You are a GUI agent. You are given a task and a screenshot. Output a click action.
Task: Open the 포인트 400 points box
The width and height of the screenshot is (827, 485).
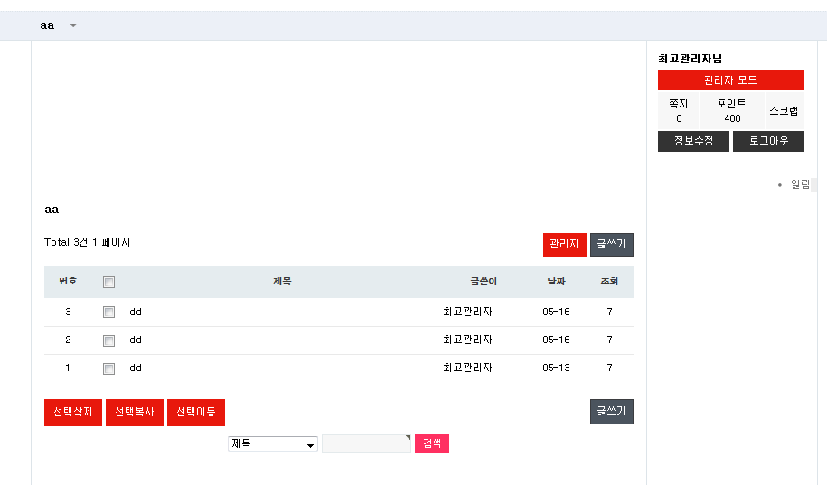coord(731,111)
